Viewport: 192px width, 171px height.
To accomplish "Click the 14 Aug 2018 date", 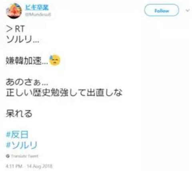I will [x=40, y=166].
